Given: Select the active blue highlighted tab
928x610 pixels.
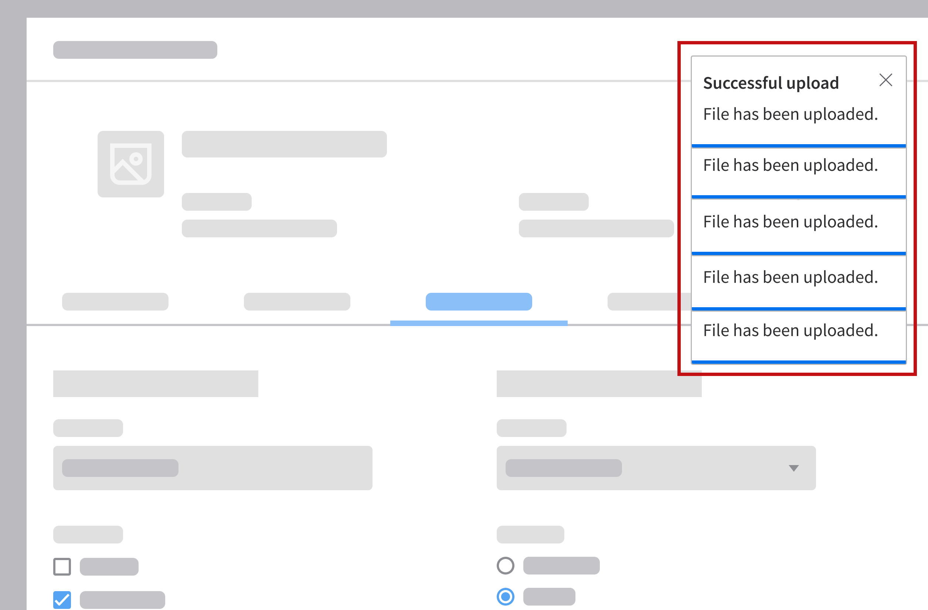Looking at the screenshot, I should (x=479, y=302).
